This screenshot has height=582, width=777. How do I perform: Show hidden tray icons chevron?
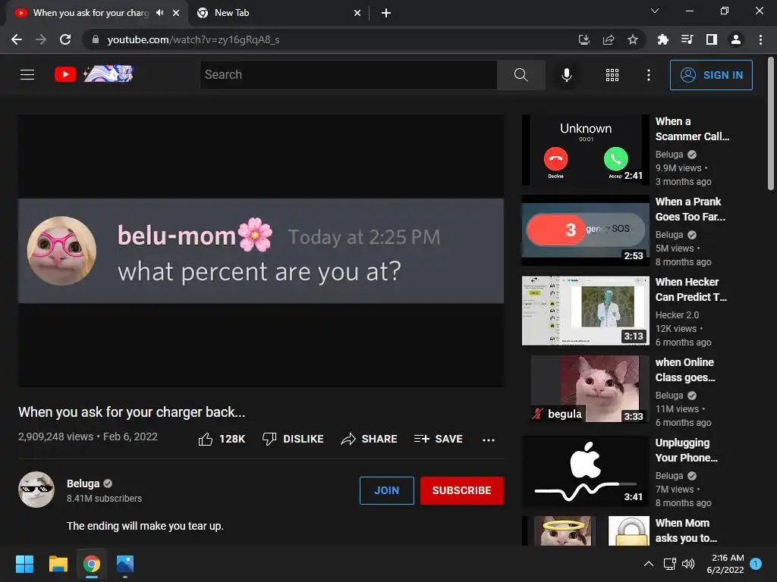click(x=648, y=564)
